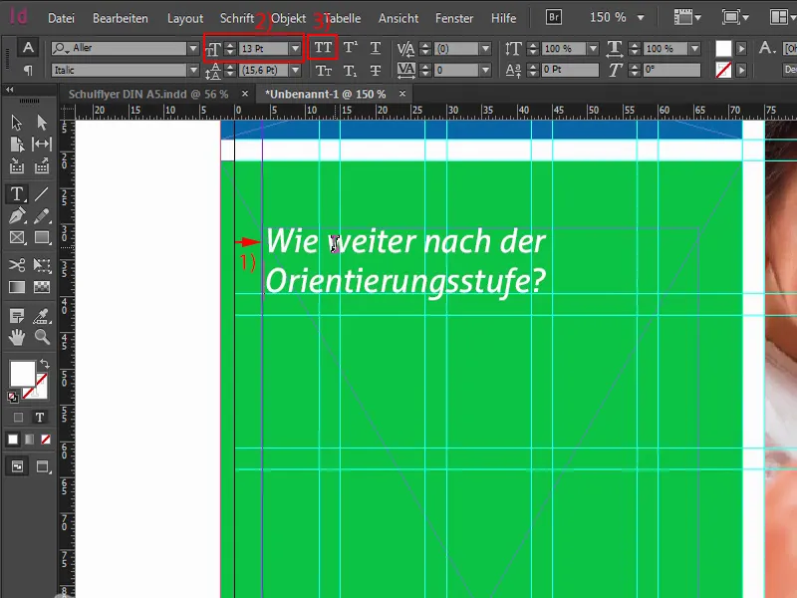Click the skew angle 0° field
The width and height of the screenshot is (797, 598).
671,70
